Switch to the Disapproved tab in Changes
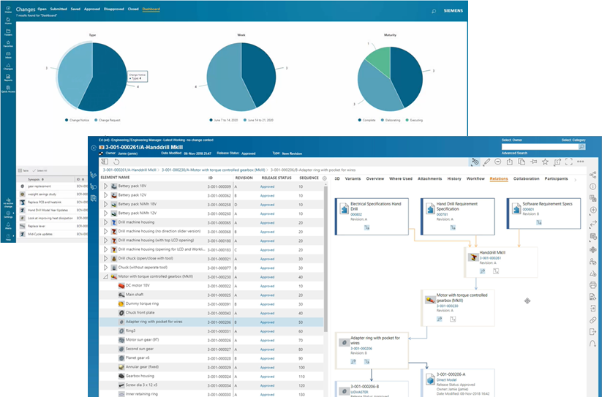Image resolution: width=602 pixels, height=397 pixels. [x=113, y=9]
